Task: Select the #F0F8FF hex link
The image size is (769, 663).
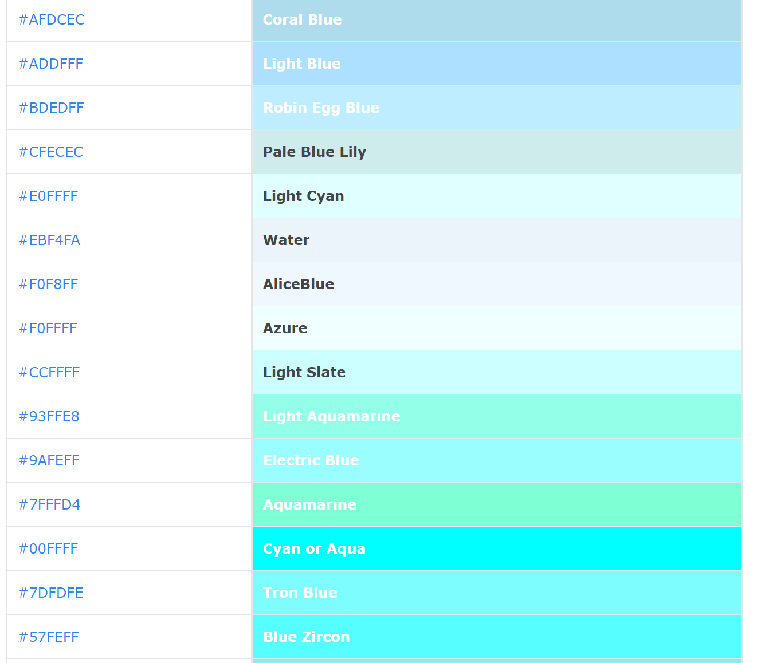Action: tap(48, 285)
